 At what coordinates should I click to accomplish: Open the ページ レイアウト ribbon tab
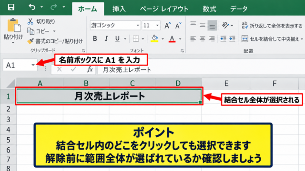pyautogui.click(x=164, y=9)
